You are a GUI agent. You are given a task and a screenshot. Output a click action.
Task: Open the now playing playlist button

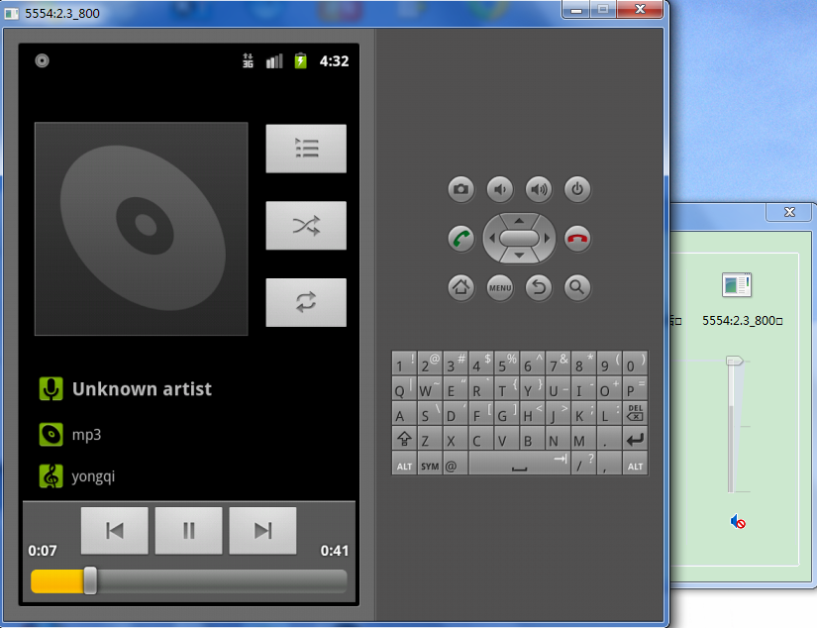pyautogui.click(x=306, y=149)
